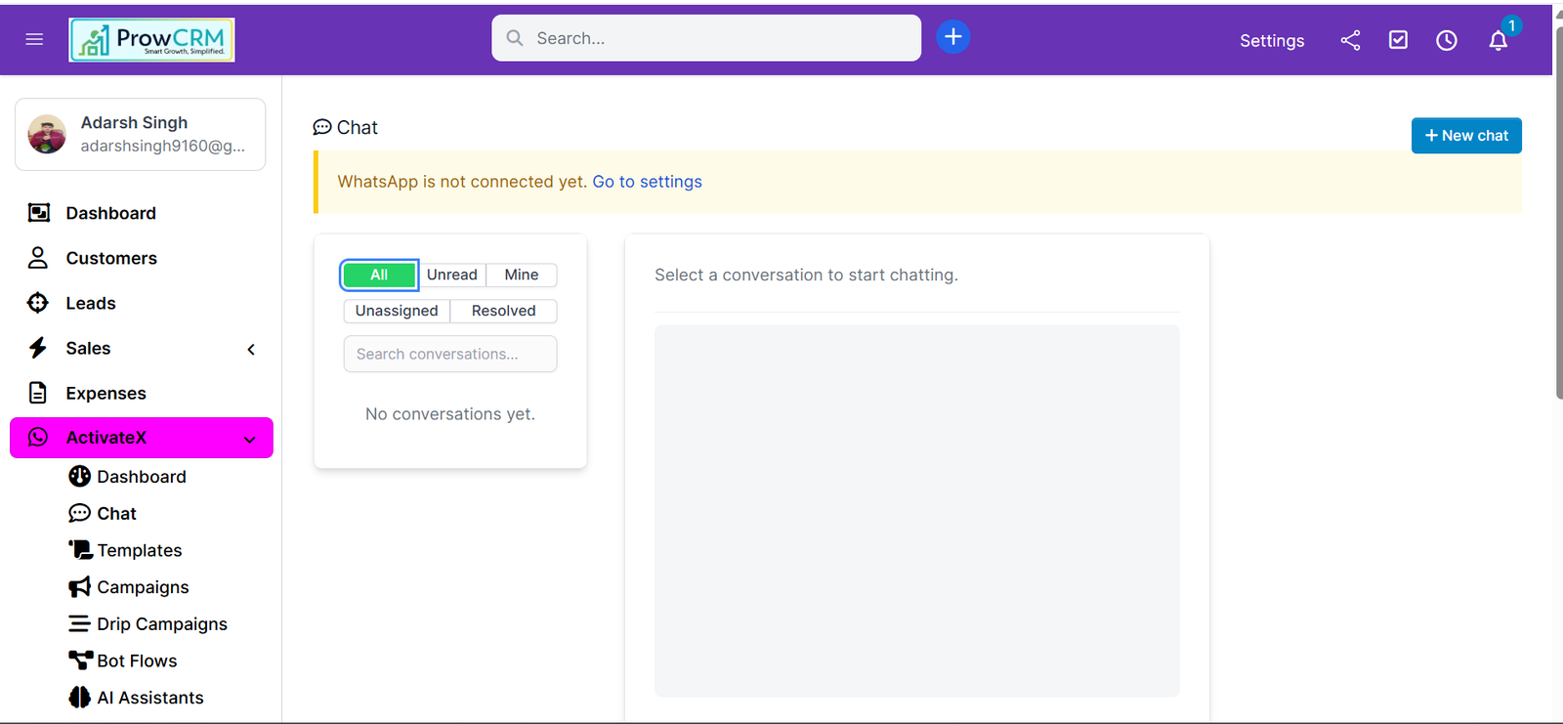The height and width of the screenshot is (724, 1563).
Task: Click the ActivateX Dashboard palette icon
Action: tap(79, 476)
